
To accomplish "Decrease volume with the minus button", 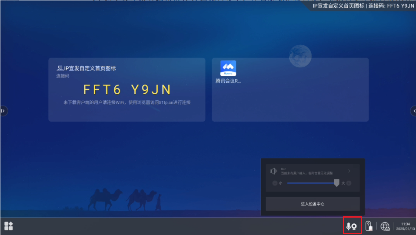I will 275,183.
